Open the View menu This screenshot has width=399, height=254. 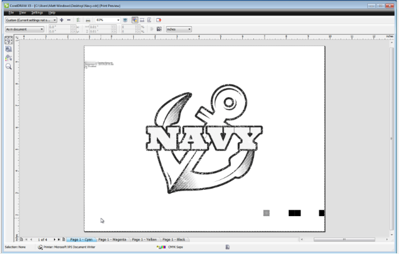[22, 12]
